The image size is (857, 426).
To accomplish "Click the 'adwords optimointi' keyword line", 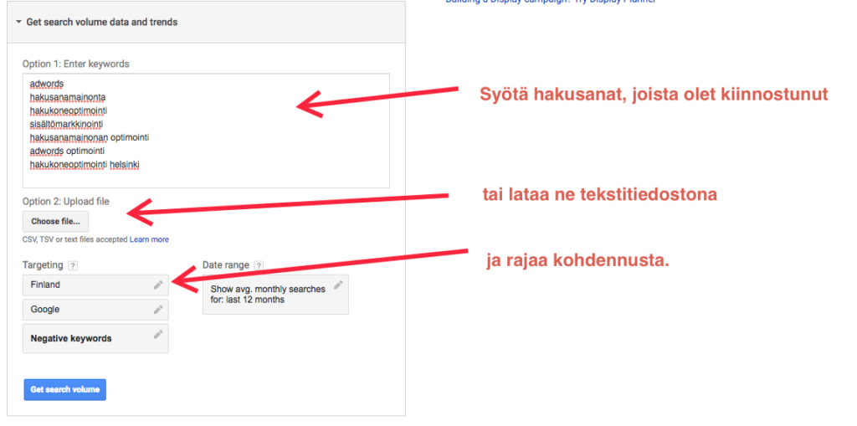I will (x=67, y=151).
